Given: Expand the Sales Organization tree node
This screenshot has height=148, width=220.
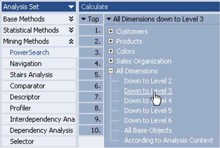Looking at the screenshot, I should pyautogui.click(x=111, y=61).
